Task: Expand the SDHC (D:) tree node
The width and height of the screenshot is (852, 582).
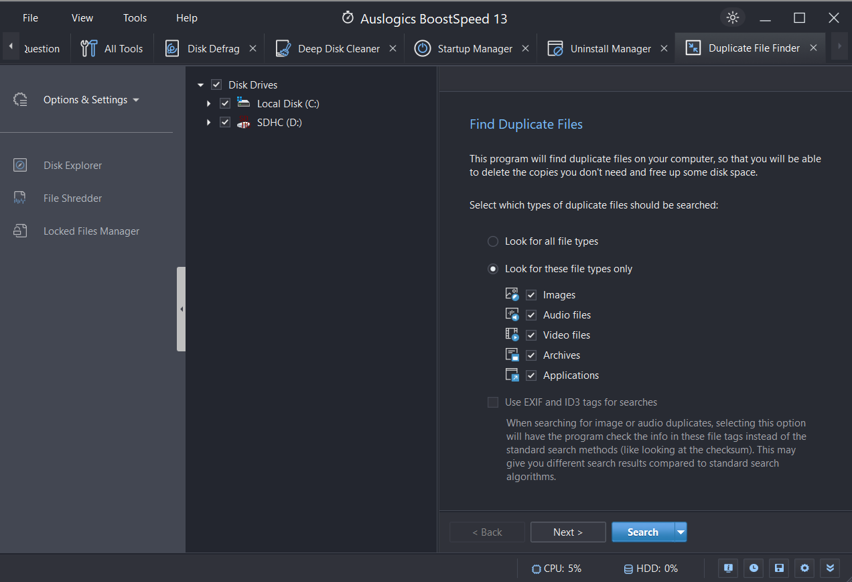Action: click(x=209, y=123)
